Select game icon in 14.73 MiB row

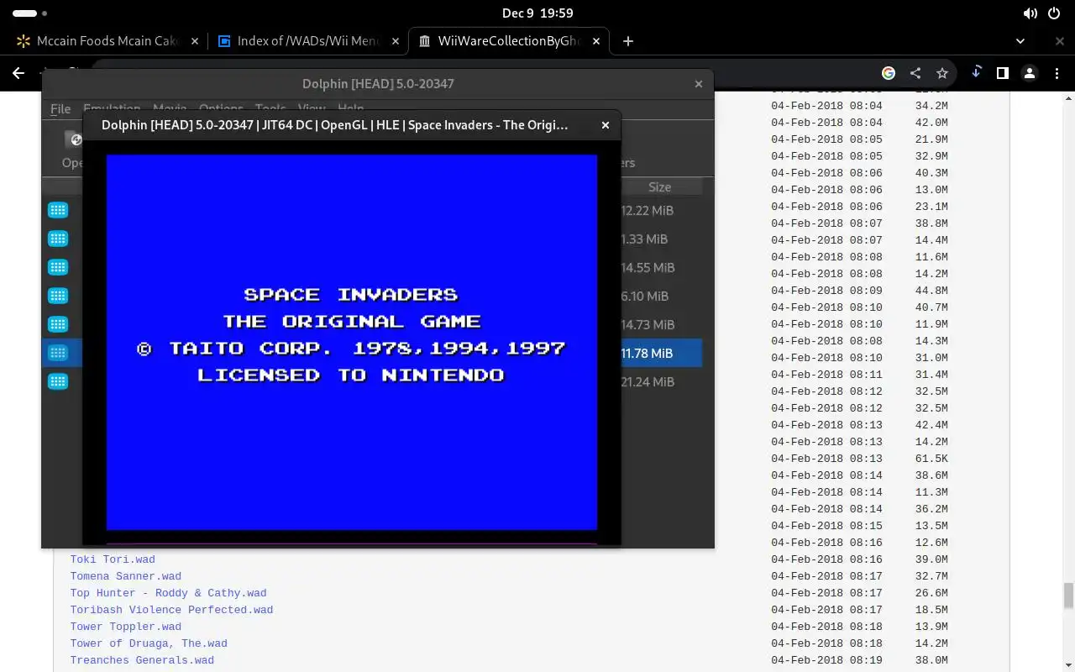58,324
